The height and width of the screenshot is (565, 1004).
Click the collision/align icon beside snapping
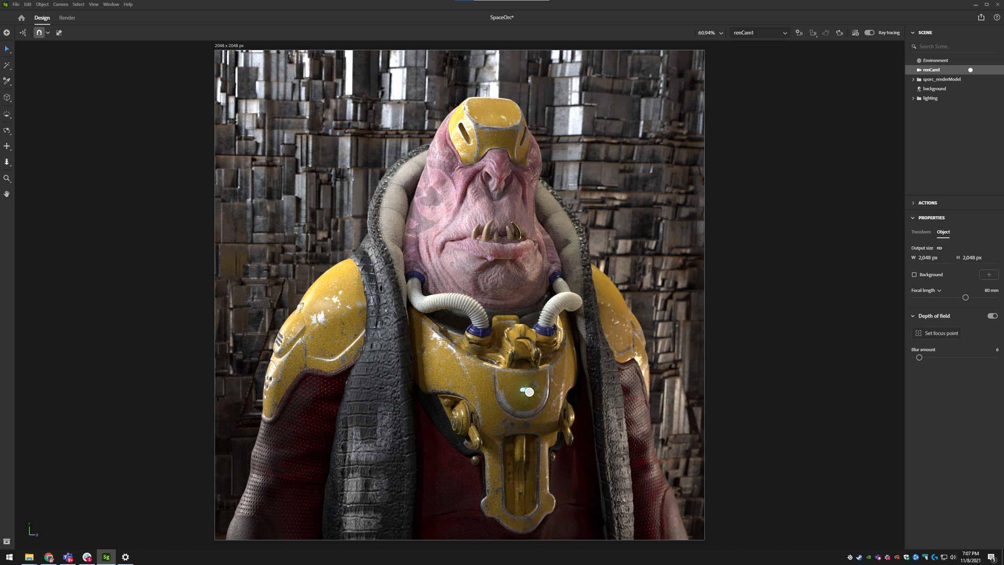(x=59, y=32)
